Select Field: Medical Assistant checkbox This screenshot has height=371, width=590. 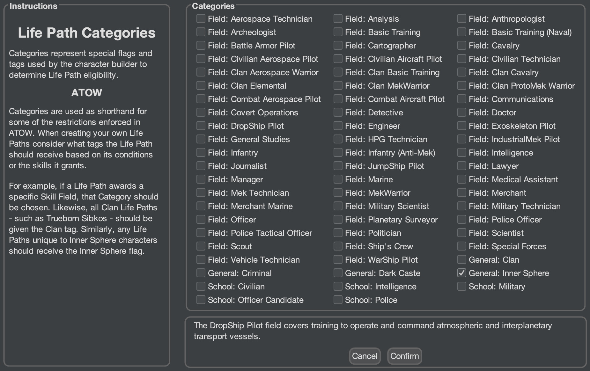462,179
